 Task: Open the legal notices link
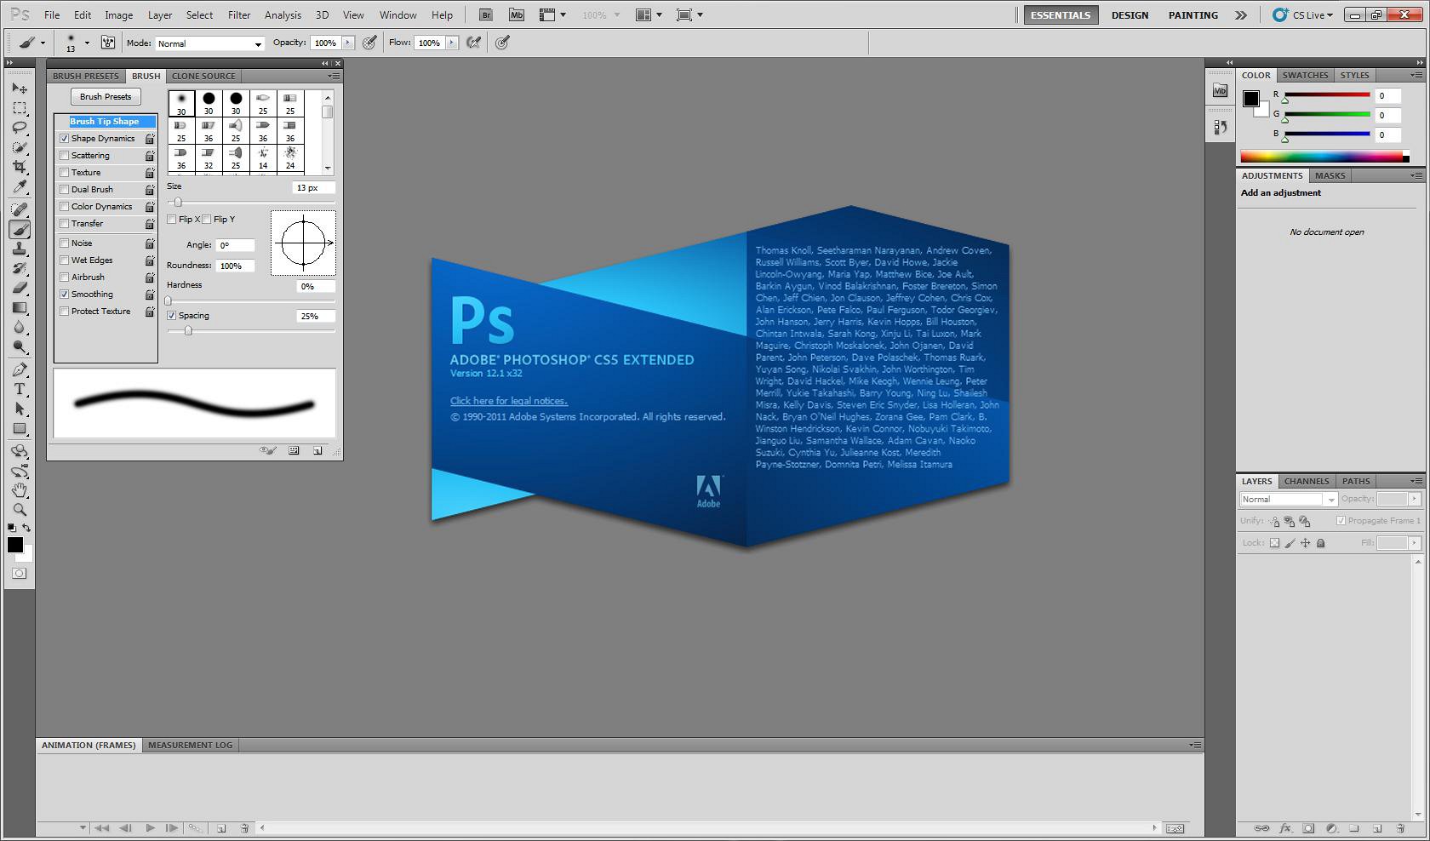pyautogui.click(x=508, y=401)
